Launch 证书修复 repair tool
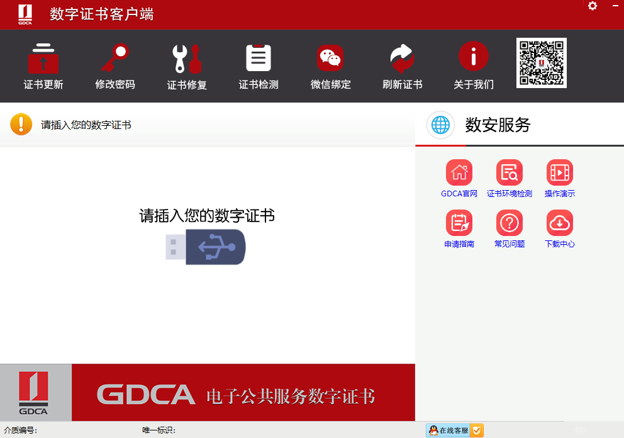The width and height of the screenshot is (624, 438). 187,66
